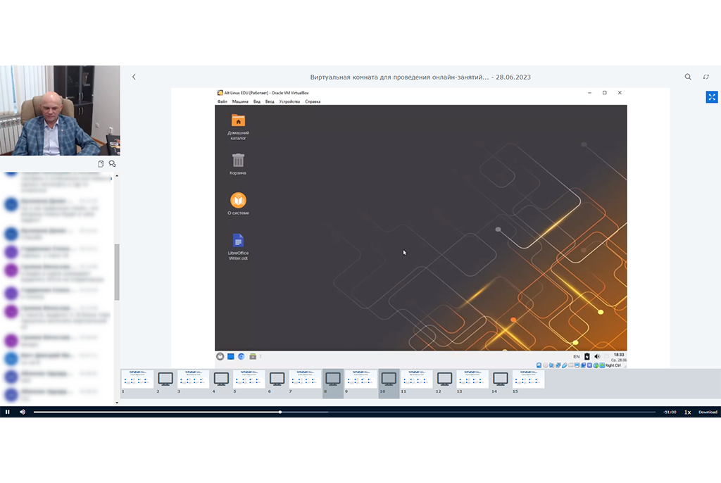The height and width of the screenshot is (483, 721).
Task: Enter fullscreen with the blue expand button
Action: point(712,97)
